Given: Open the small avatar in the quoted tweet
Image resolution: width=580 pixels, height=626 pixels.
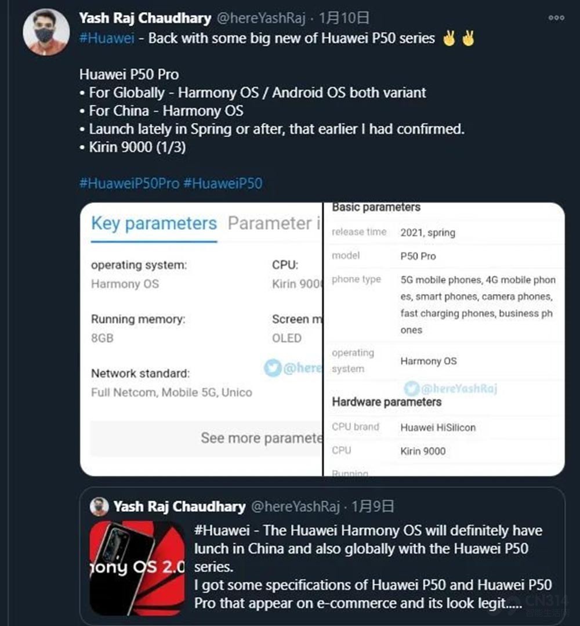Looking at the screenshot, I should (x=99, y=506).
